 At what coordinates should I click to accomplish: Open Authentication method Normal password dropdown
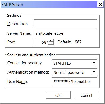tap(75, 72)
